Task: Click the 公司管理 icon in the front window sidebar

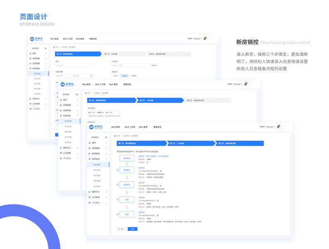Action: [90, 198]
